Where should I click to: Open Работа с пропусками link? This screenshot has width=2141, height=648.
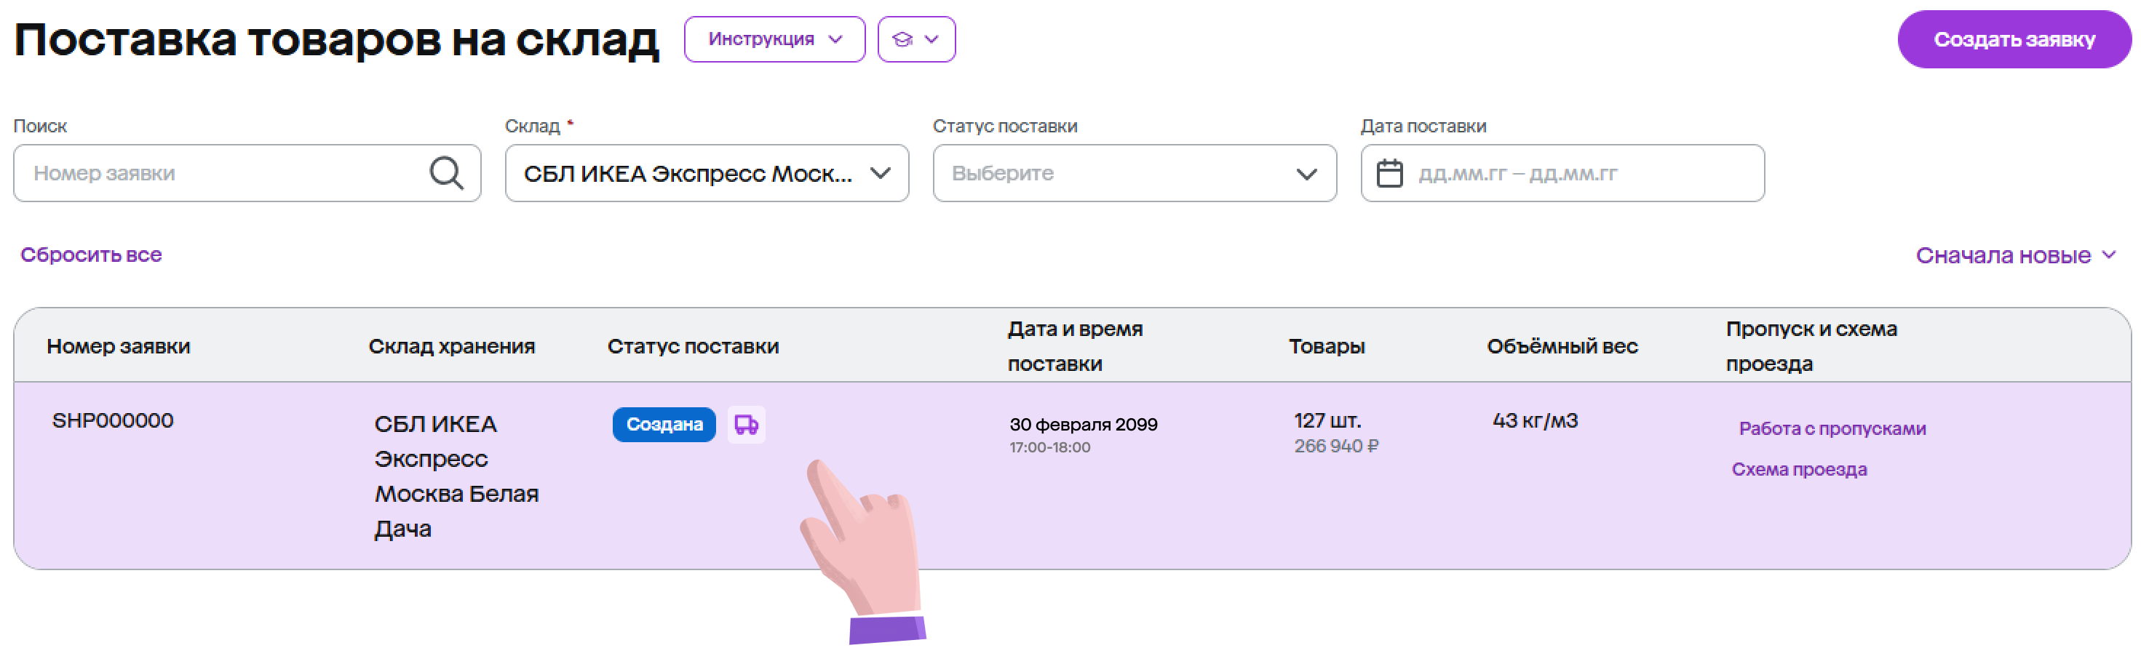[x=1832, y=428]
